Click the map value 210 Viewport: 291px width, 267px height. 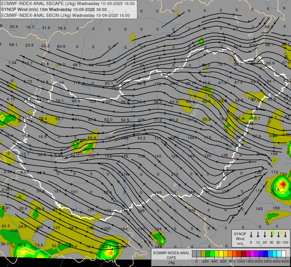(x=175, y=174)
